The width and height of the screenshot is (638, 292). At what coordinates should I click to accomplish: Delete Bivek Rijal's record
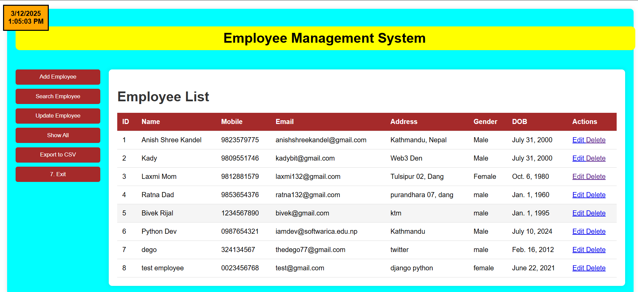coord(596,213)
